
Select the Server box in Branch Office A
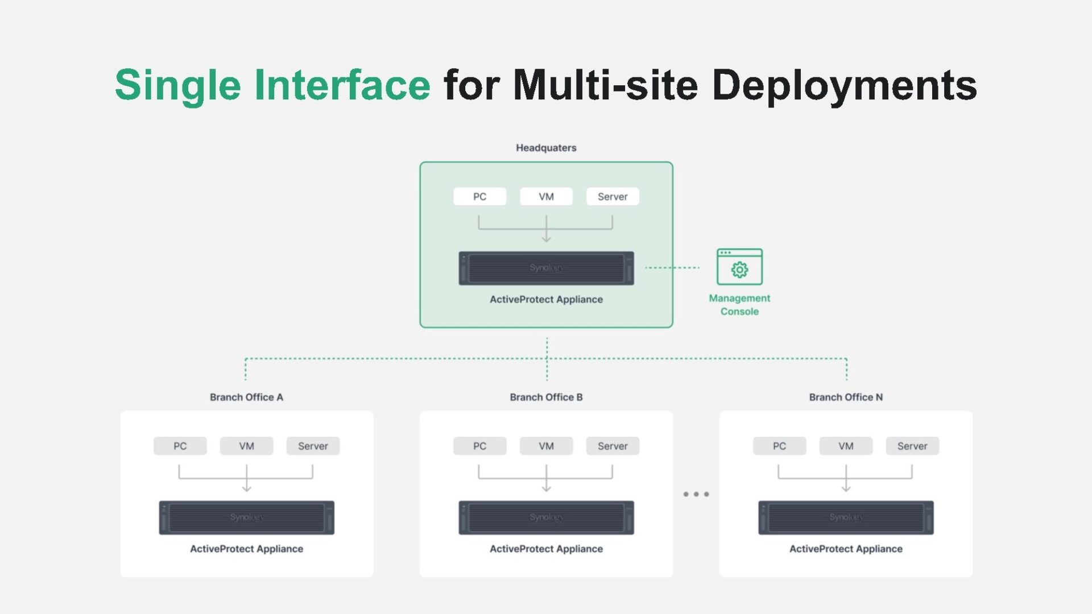(313, 446)
